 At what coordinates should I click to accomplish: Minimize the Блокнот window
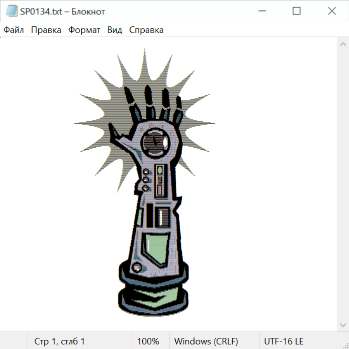pos(261,11)
